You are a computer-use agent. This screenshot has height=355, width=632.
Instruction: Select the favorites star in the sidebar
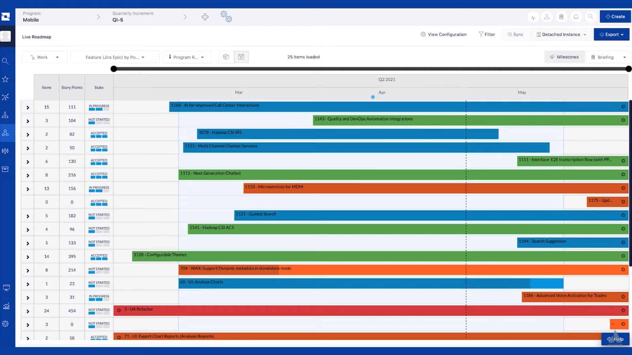(6, 79)
